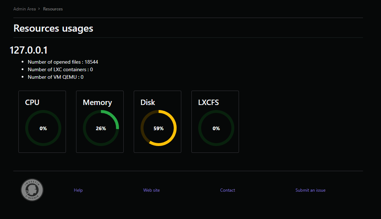Click the CPU usage circular gauge
Image resolution: width=381 pixels, height=219 pixels.
43,128
